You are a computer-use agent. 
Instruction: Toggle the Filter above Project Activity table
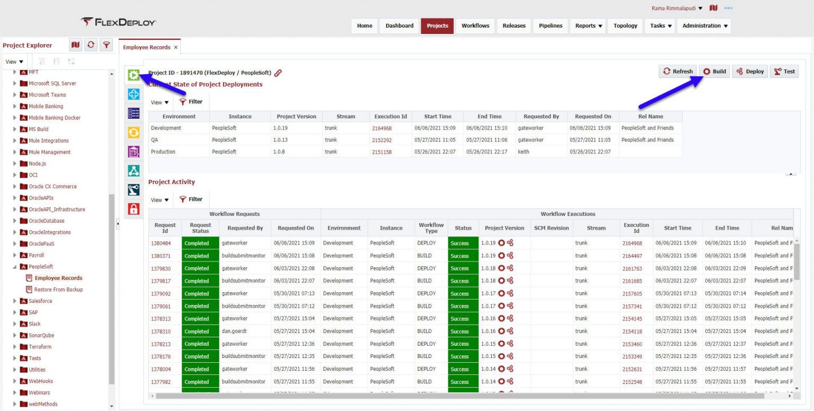coord(191,199)
